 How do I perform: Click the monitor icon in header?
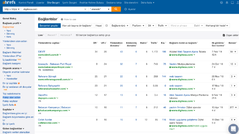(x=232, y=3)
